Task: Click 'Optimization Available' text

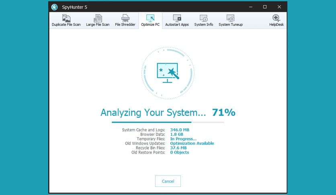Action: [x=192, y=143]
